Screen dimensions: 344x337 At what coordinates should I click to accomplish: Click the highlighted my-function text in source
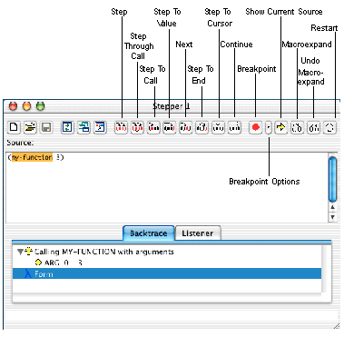[x=32, y=157]
